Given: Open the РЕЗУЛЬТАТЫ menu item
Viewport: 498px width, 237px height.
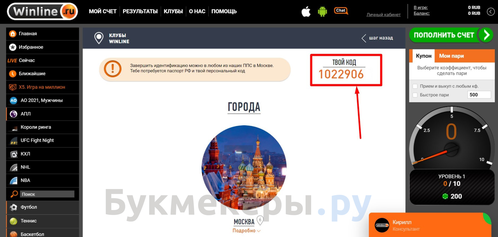Looking at the screenshot, I should 140,11.
